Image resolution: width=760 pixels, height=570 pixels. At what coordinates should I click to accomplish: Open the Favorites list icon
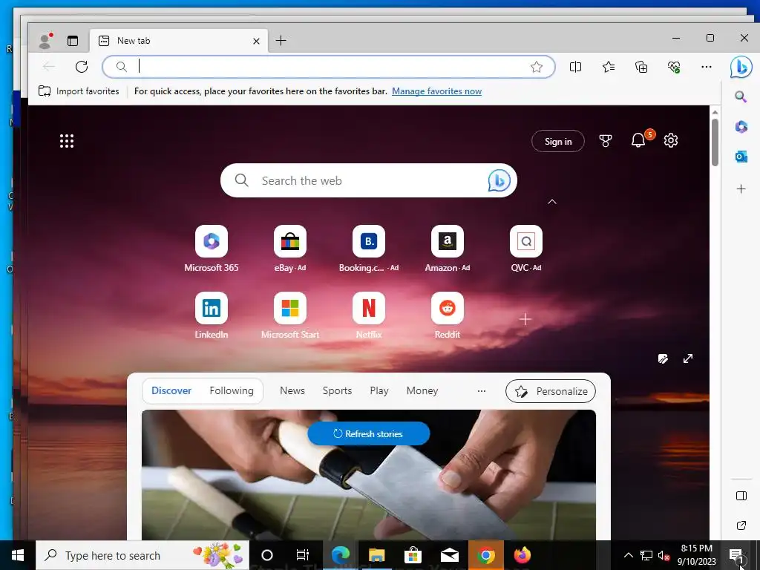pos(609,66)
